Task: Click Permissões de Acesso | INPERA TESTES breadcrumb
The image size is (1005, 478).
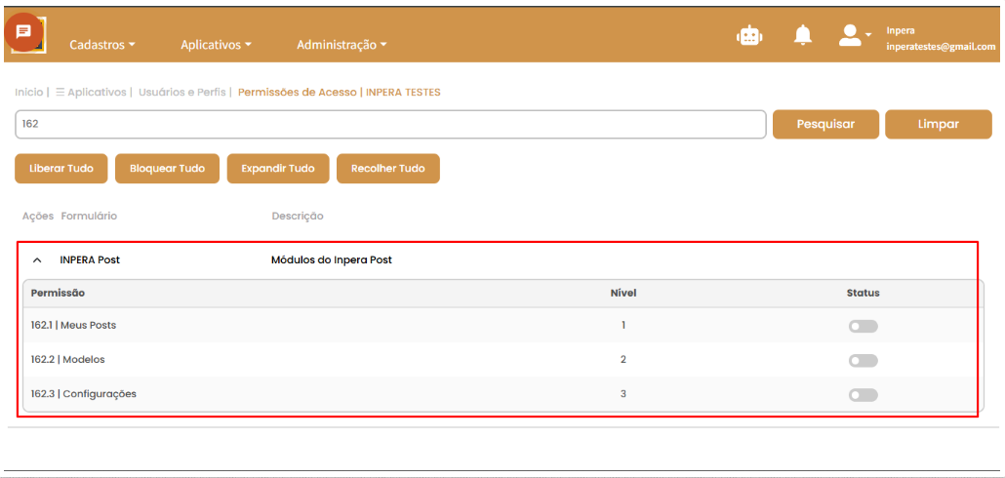Action: 339,93
